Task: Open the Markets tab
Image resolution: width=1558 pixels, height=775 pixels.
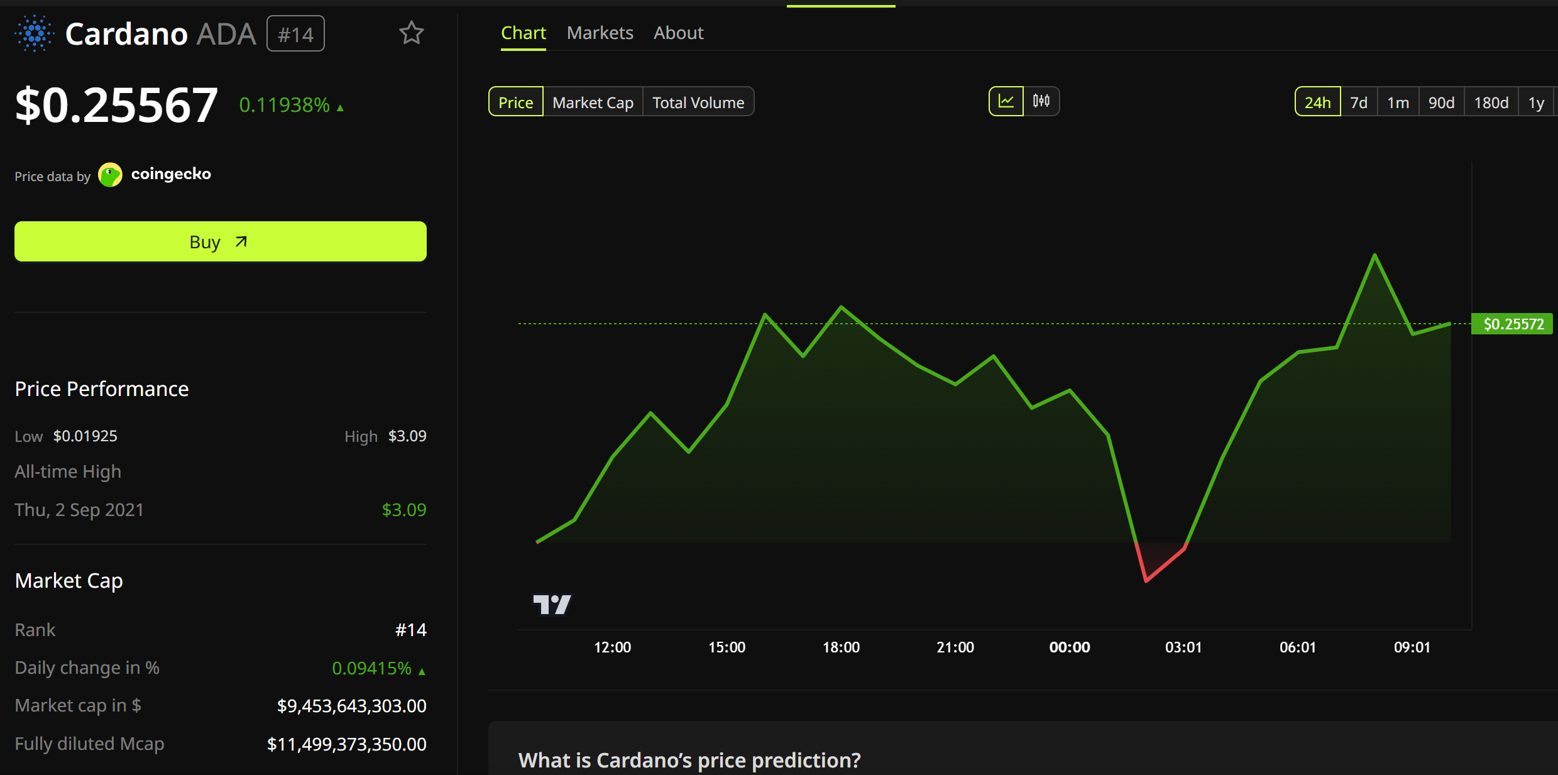Action: [600, 33]
